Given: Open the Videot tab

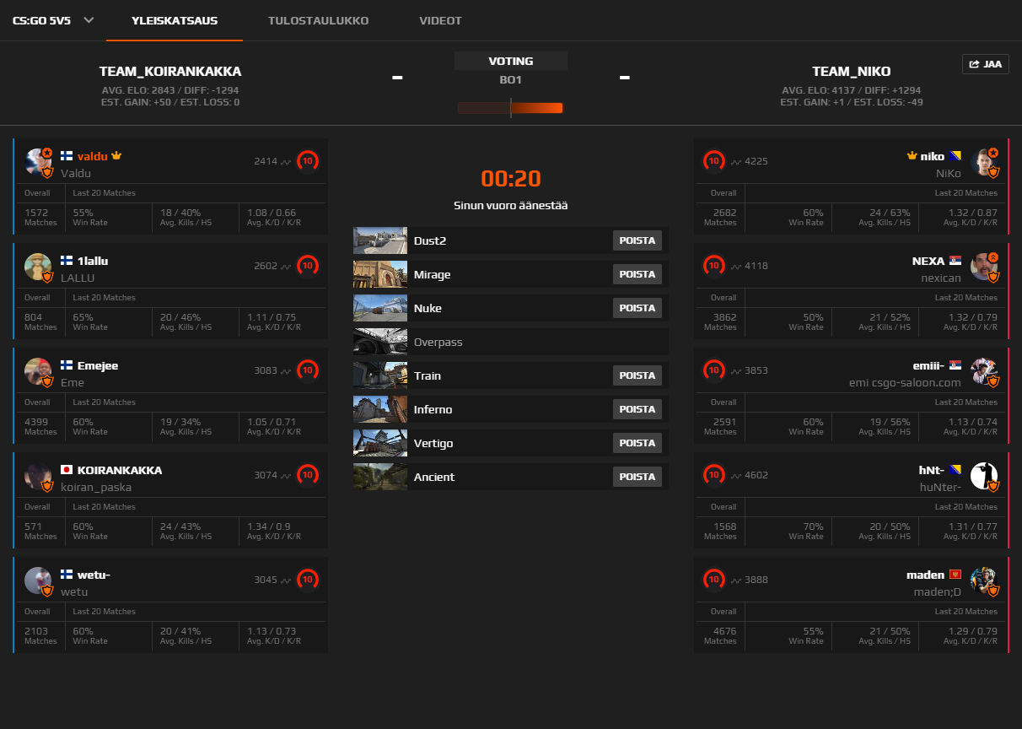Looking at the screenshot, I should coord(440,20).
